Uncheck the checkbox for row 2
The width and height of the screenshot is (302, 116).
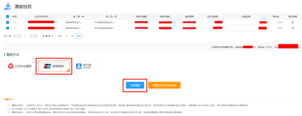[x=8, y=28]
